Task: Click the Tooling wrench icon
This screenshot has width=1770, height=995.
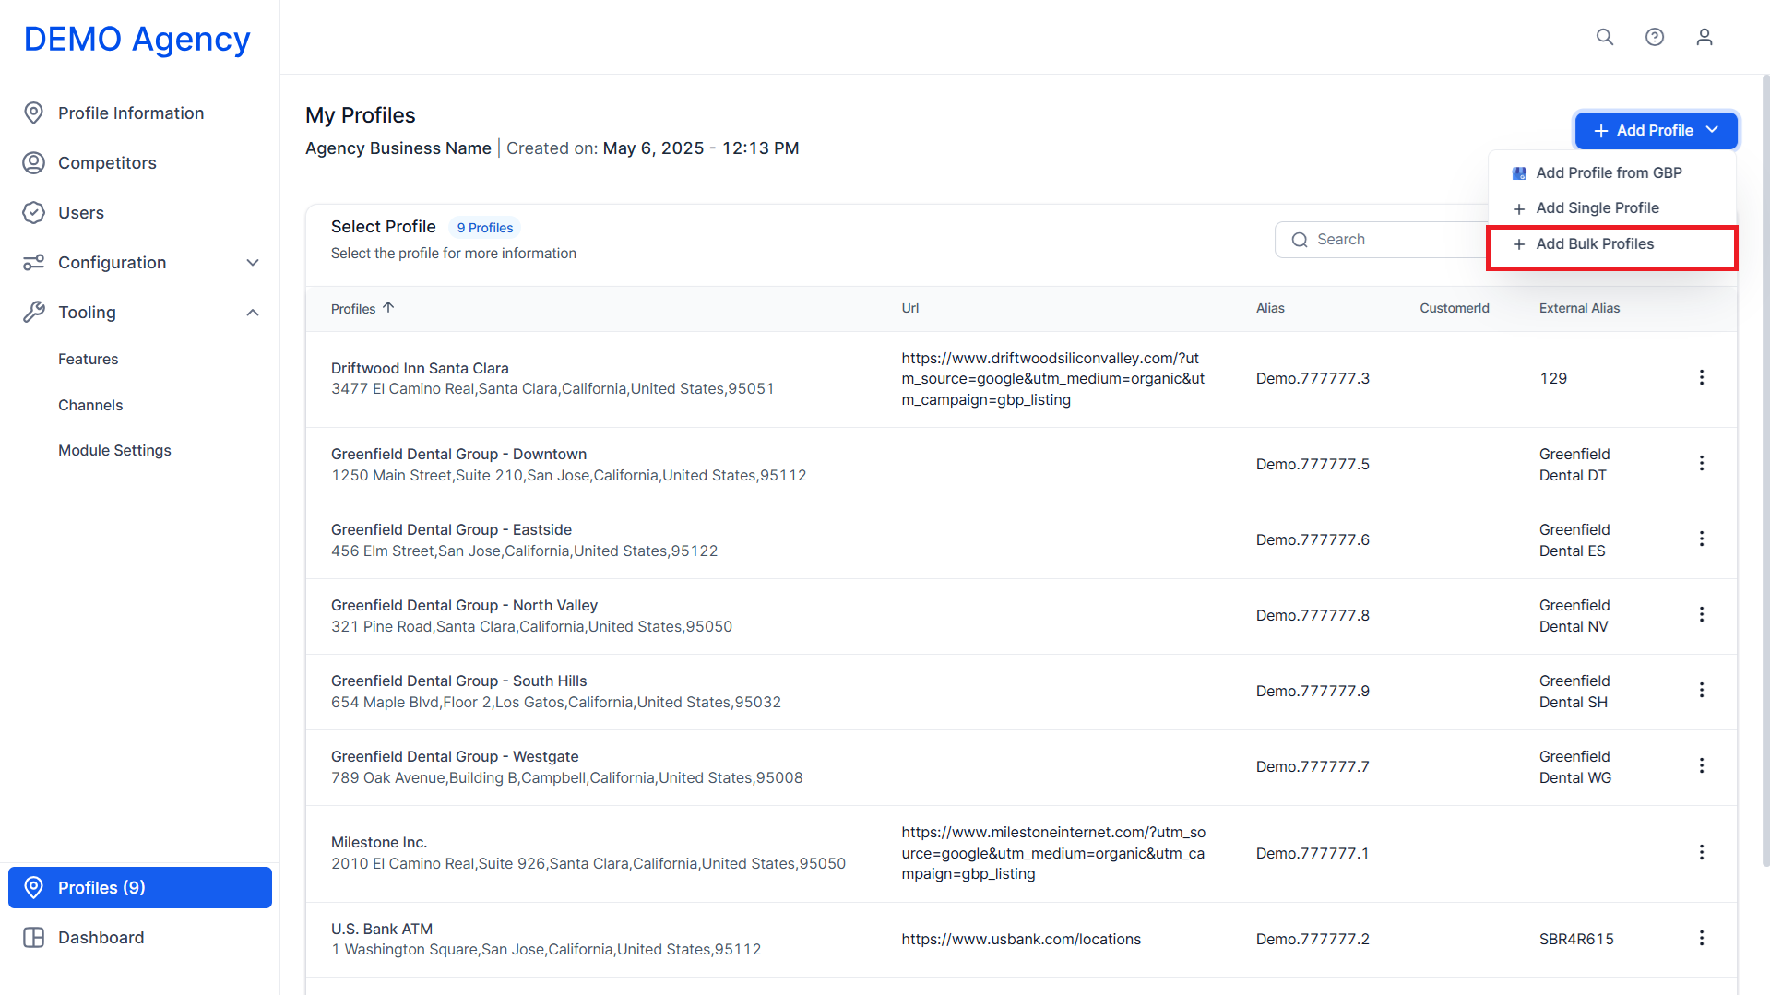Action: (x=34, y=312)
